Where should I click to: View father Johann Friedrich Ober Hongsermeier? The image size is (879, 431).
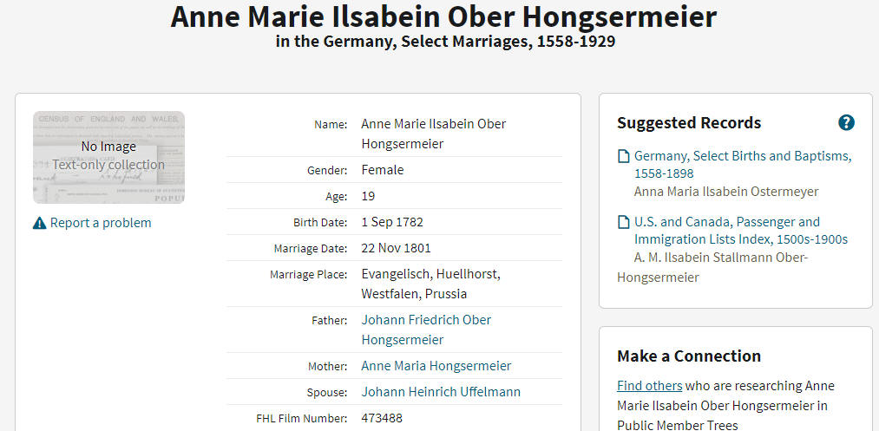426,330
